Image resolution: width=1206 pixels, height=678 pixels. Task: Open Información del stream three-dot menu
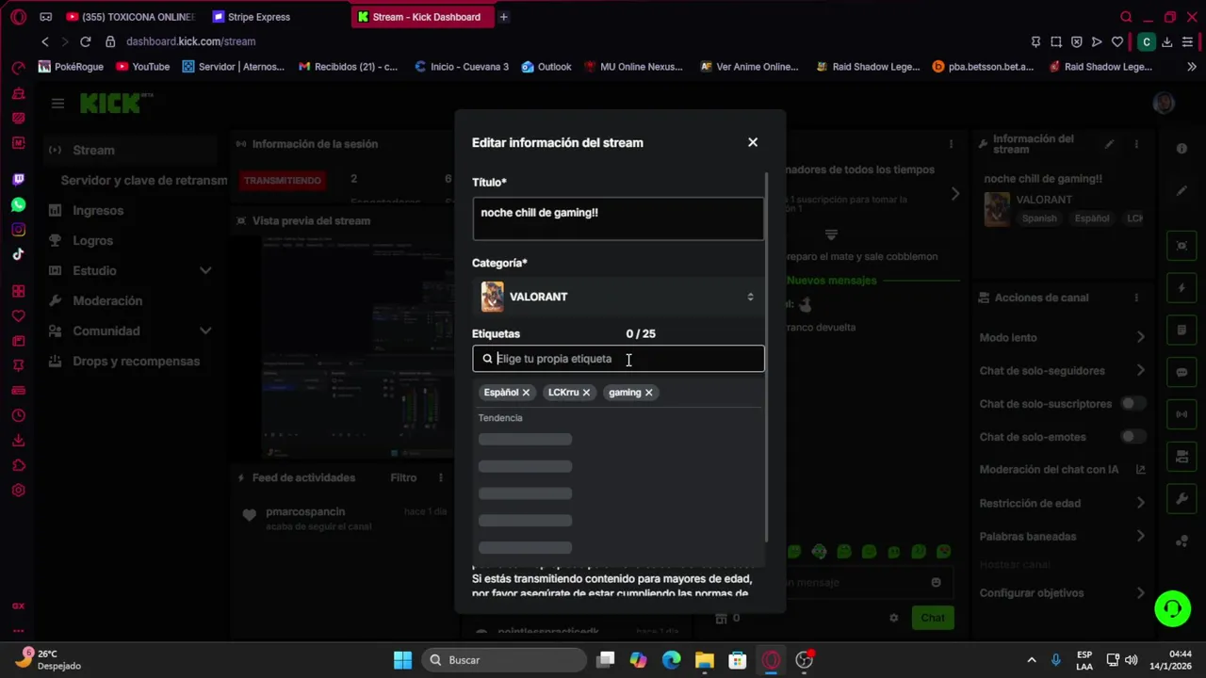pyautogui.click(x=1136, y=144)
